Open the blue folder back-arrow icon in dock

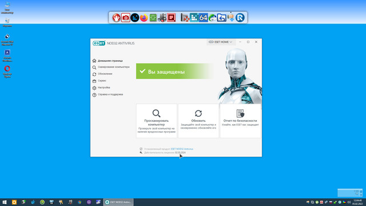tap(221, 18)
